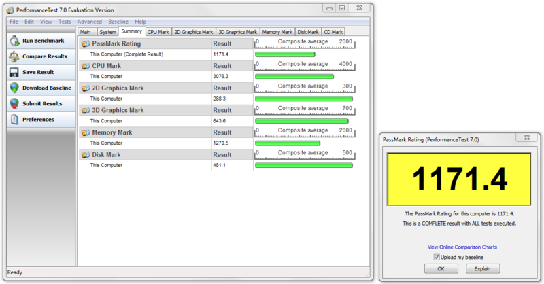Click the Download Baseline globe icon
This screenshot has width=544, height=284.
tap(14, 88)
